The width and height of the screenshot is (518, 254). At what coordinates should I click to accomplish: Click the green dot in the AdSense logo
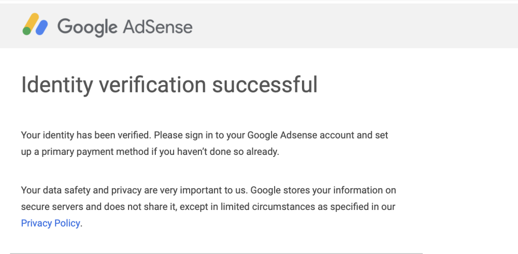pos(26,30)
